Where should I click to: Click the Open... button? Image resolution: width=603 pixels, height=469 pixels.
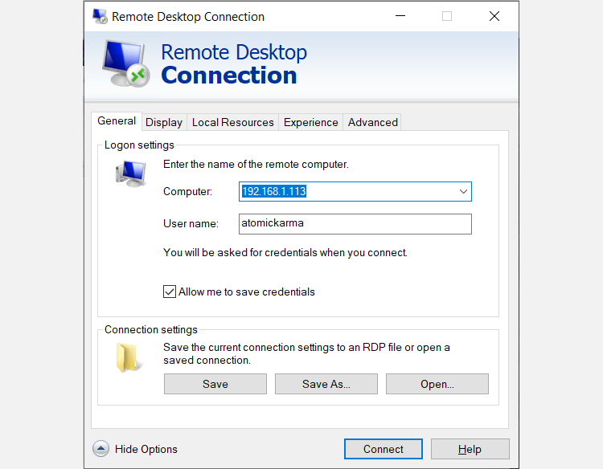(437, 384)
